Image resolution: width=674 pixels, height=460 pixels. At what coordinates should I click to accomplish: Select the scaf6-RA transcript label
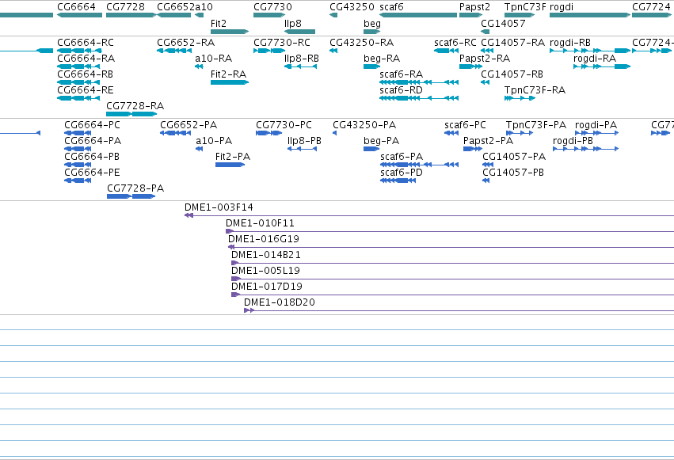(x=401, y=74)
